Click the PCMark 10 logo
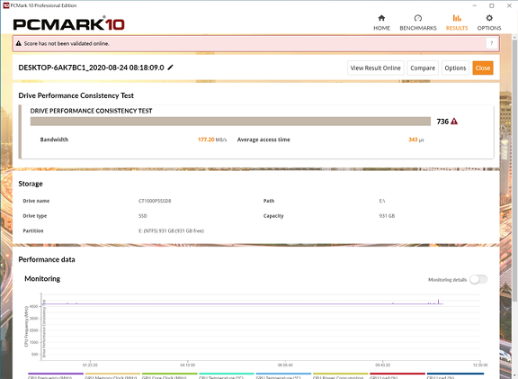This screenshot has height=379, width=518. (68, 24)
